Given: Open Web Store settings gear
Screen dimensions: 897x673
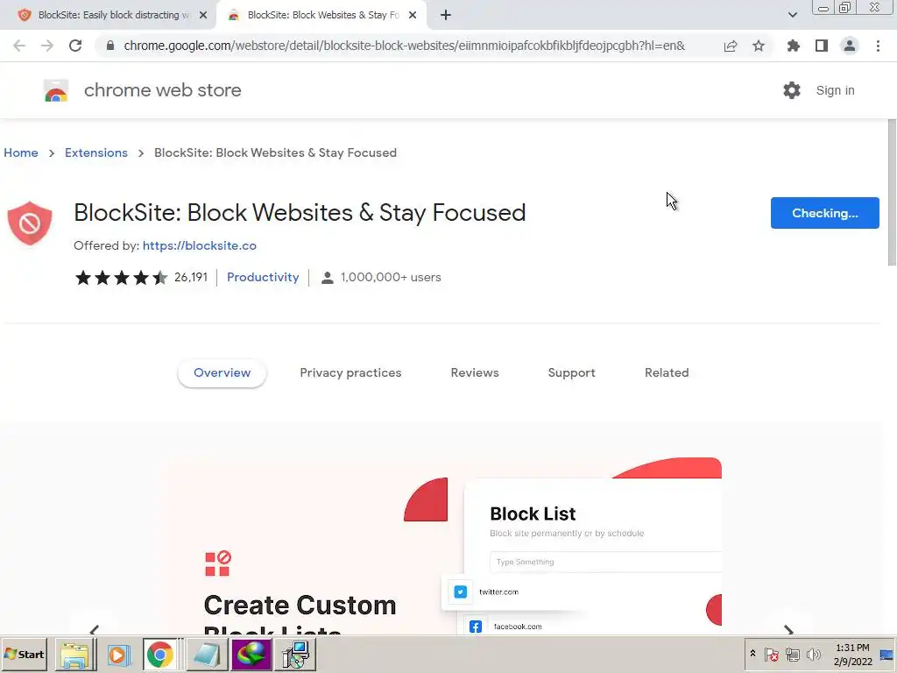Looking at the screenshot, I should [x=792, y=90].
